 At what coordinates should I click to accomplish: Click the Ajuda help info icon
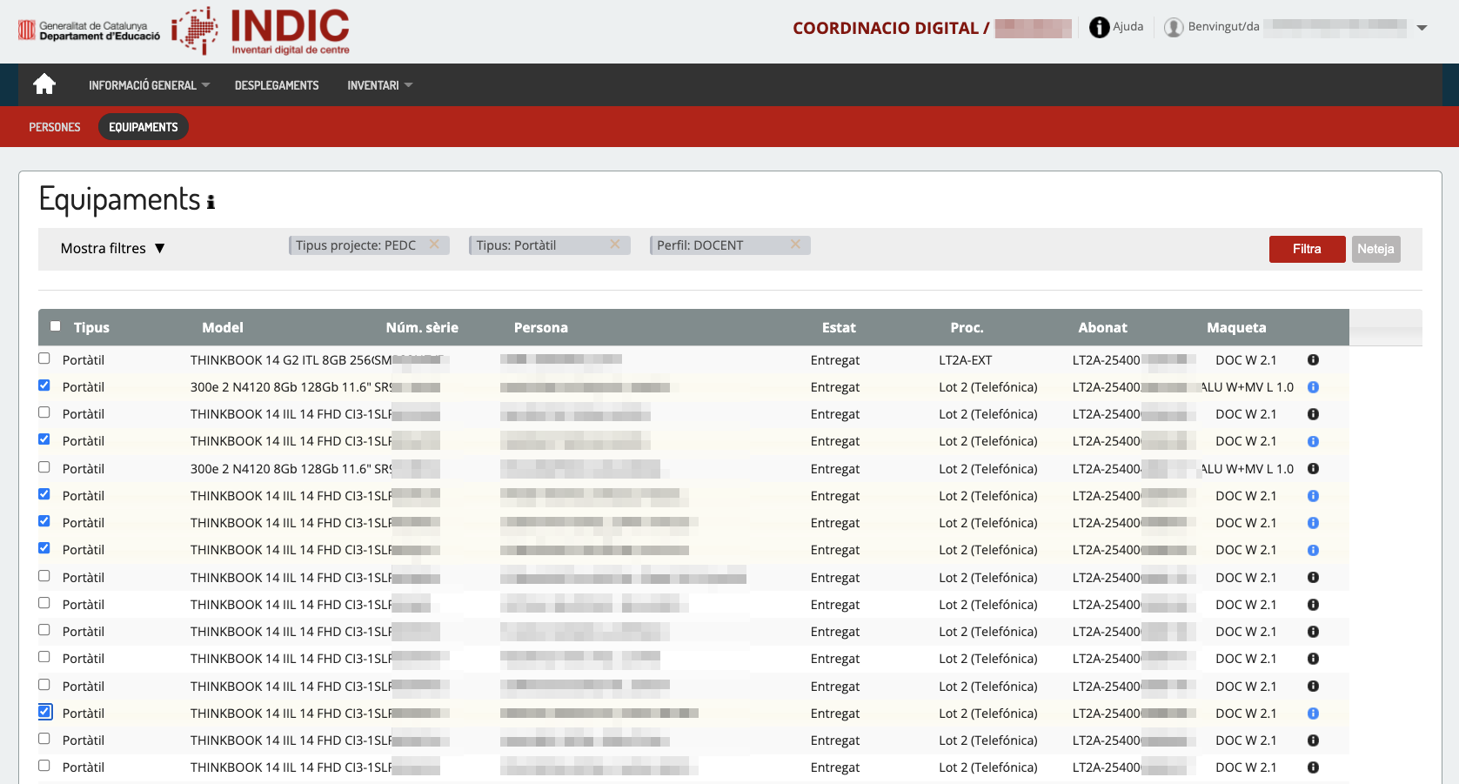click(1099, 28)
